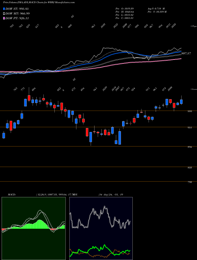
Task: Click the pink DOW PT legend swatch
Action: (4, 18)
